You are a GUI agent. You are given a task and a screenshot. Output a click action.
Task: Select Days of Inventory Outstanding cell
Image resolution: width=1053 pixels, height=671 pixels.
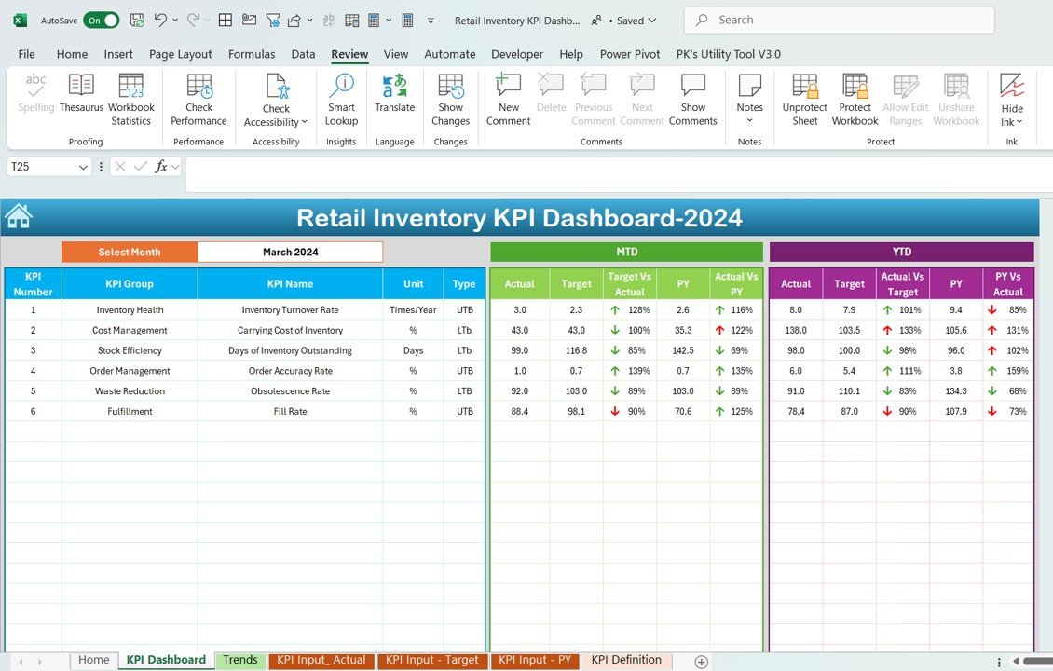(x=290, y=350)
